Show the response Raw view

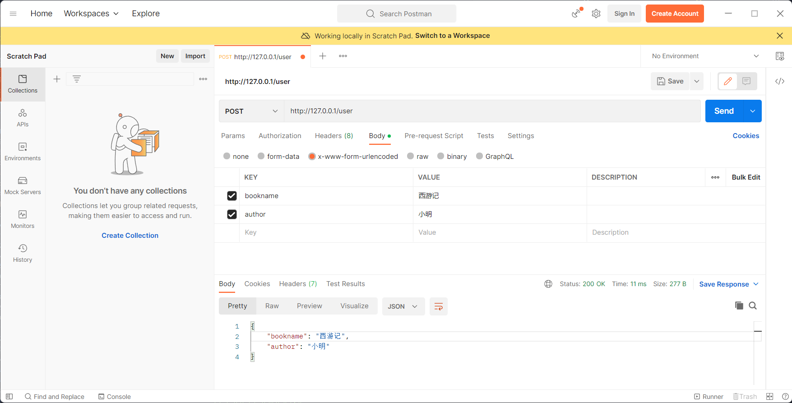point(272,306)
